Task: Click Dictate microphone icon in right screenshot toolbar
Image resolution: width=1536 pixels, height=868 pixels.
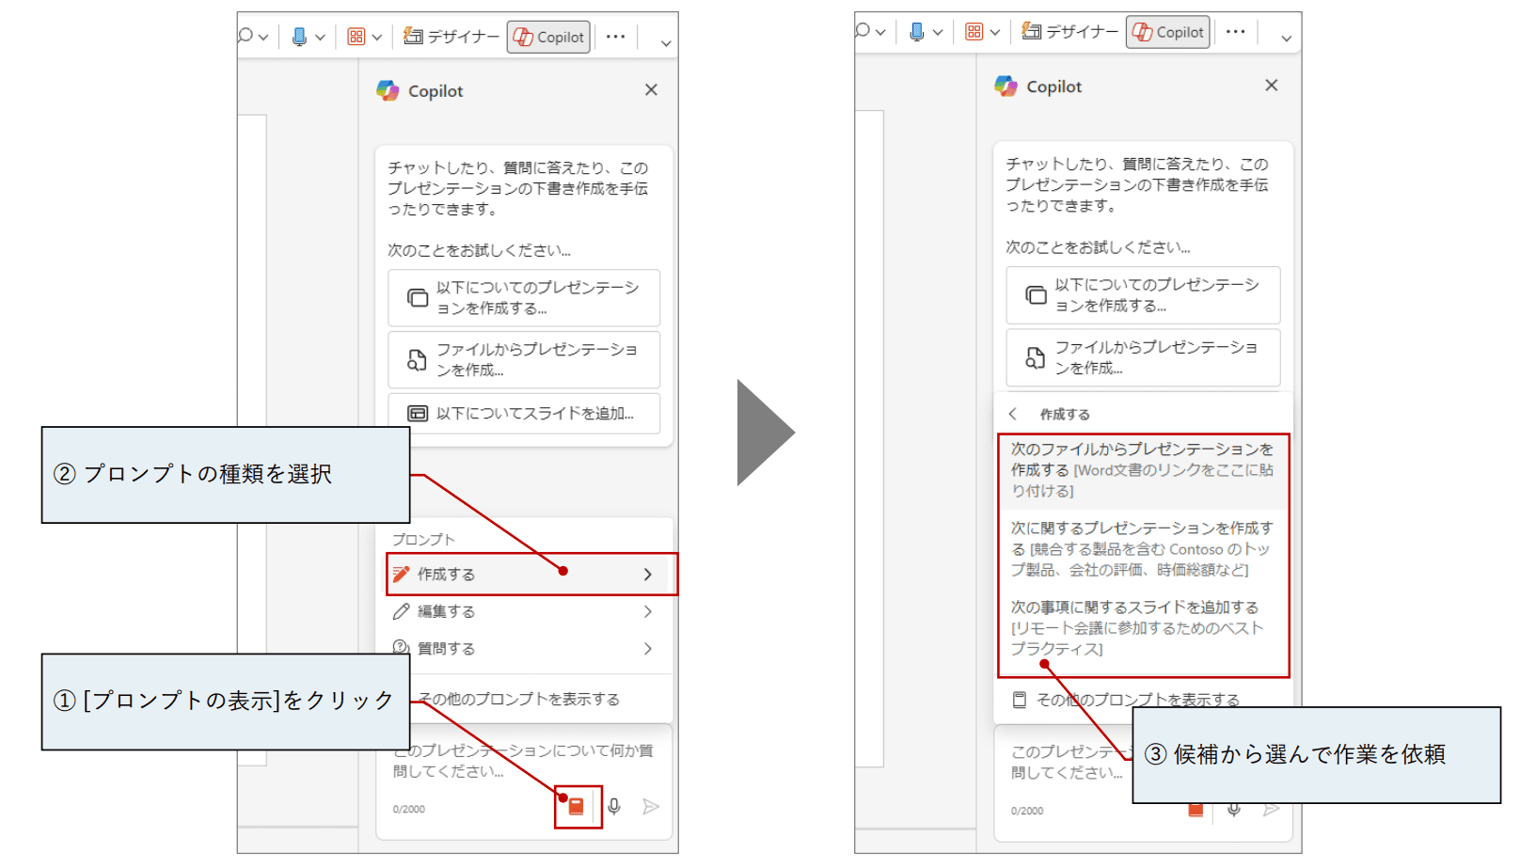Action: pyautogui.click(x=917, y=32)
